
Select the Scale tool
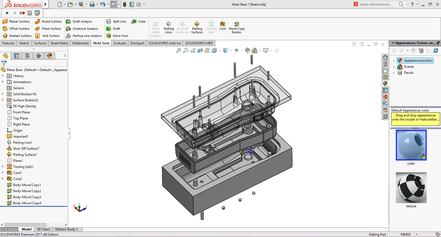tap(139, 21)
